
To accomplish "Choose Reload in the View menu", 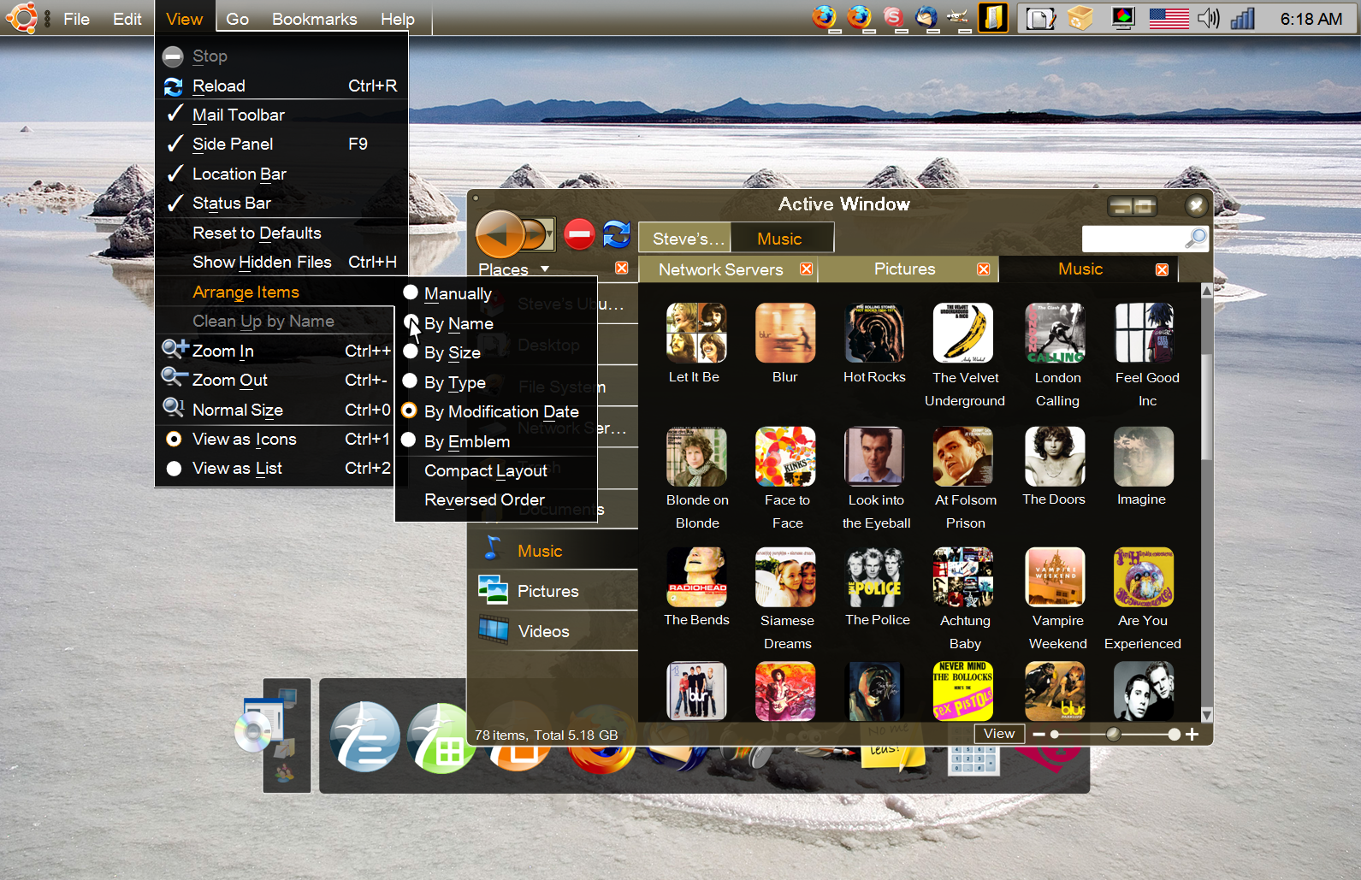I will [281, 86].
